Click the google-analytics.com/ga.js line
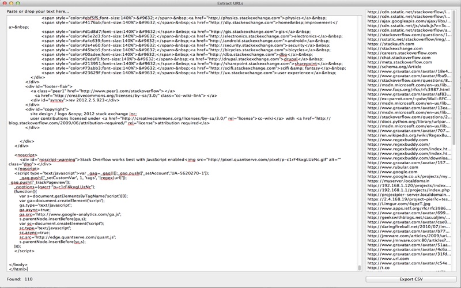Screen dimensions: 461x288 (x=70, y=214)
